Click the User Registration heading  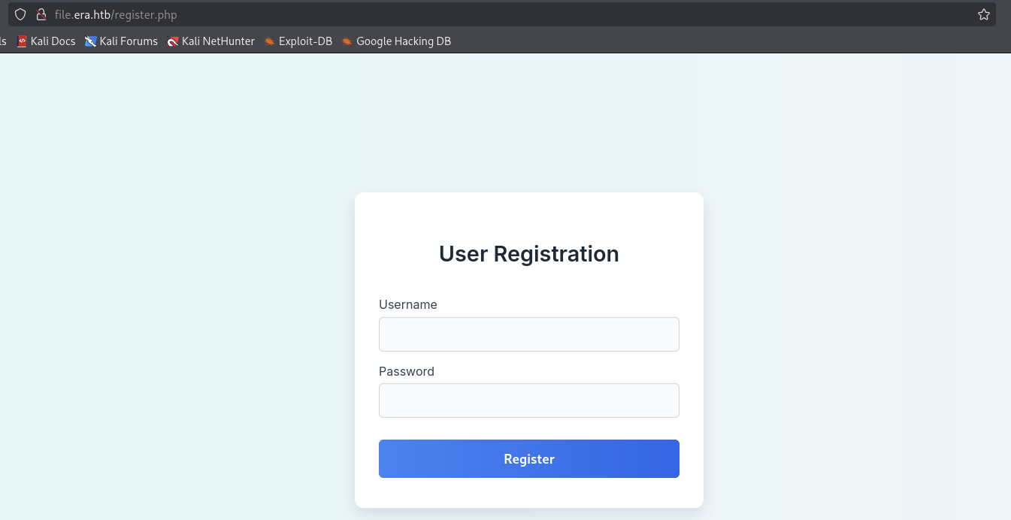[x=529, y=254]
